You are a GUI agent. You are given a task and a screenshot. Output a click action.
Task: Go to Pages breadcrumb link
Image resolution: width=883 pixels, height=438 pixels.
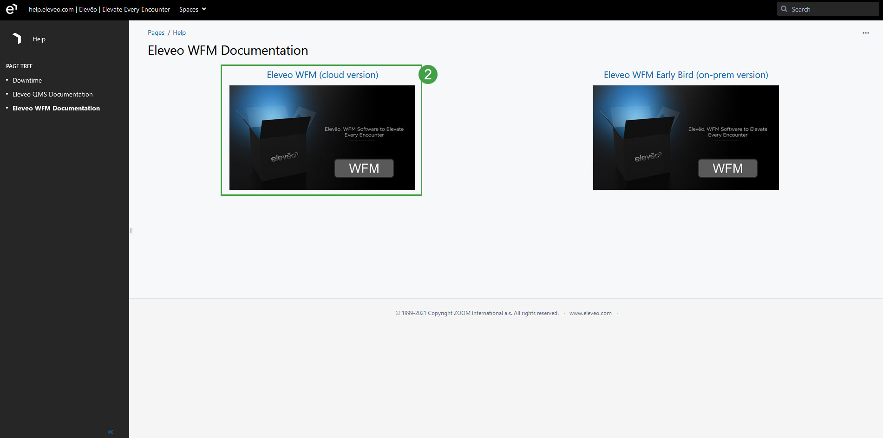click(x=156, y=32)
